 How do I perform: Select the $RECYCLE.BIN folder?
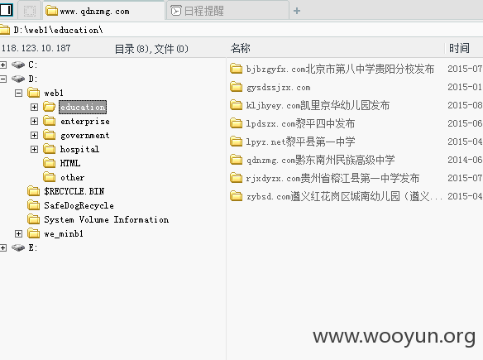tap(74, 191)
